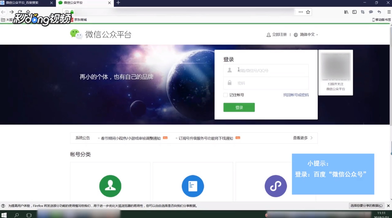Screen dimensions: 392x218
Task: Toggle the sidebar view icon
Action: point(354,12)
